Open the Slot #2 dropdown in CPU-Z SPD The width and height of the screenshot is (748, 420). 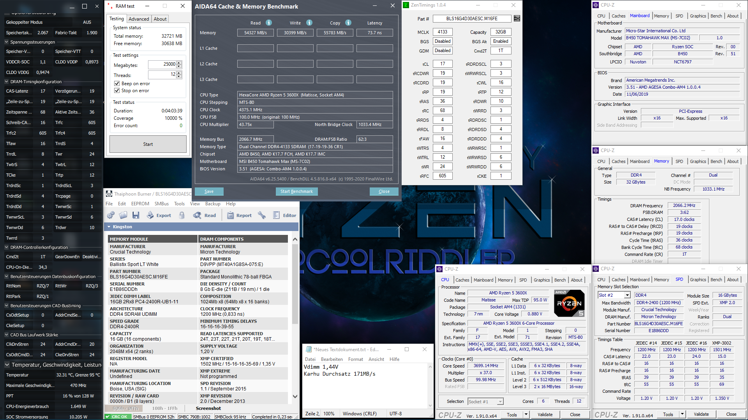627,295
